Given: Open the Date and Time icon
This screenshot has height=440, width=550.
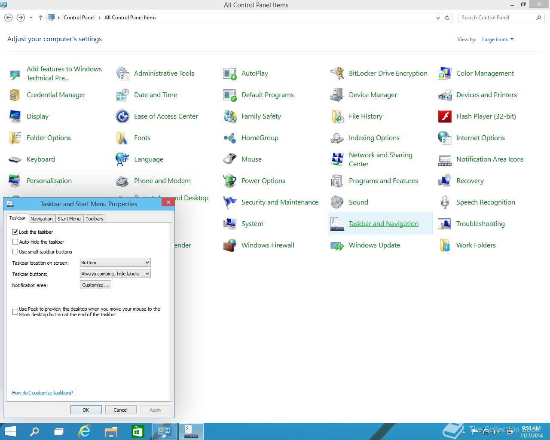Looking at the screenshot, I should tap(122, 95).
